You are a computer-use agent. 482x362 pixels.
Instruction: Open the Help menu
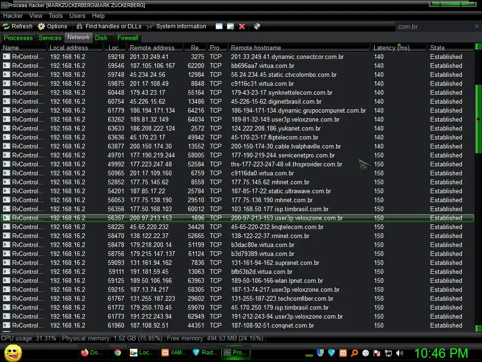[98, 16]
